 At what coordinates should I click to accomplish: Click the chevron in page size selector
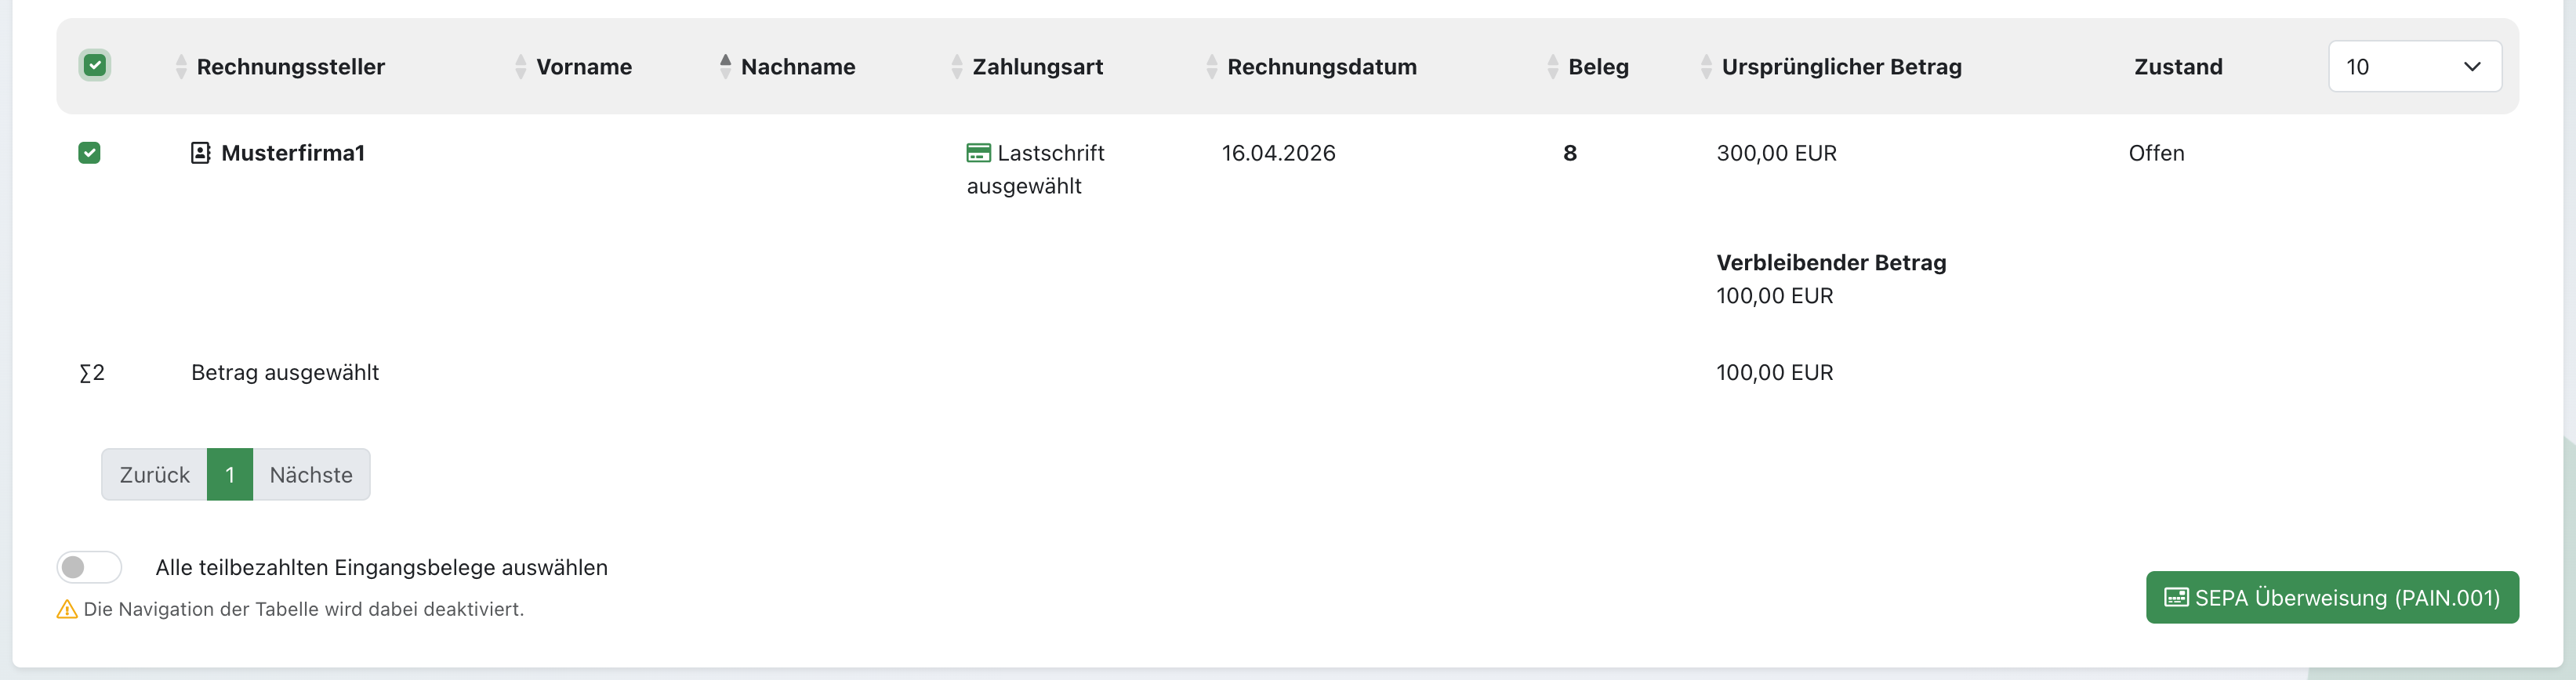2471,67
